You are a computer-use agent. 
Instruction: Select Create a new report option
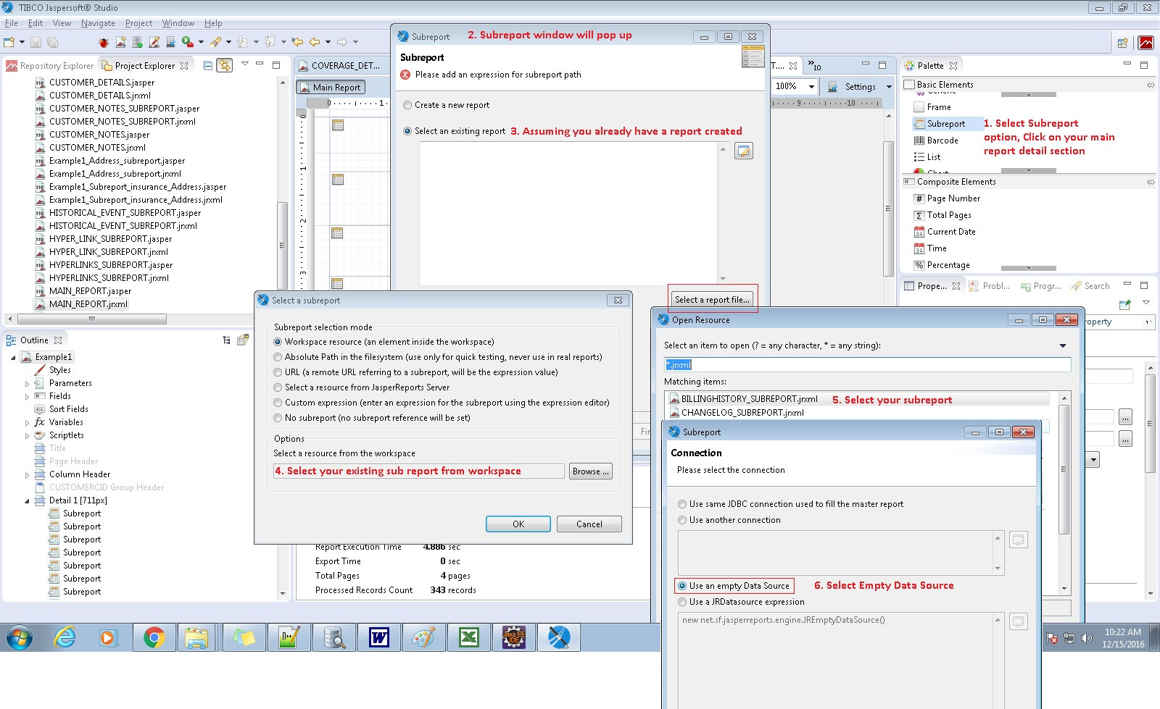[x=446, y=105]
